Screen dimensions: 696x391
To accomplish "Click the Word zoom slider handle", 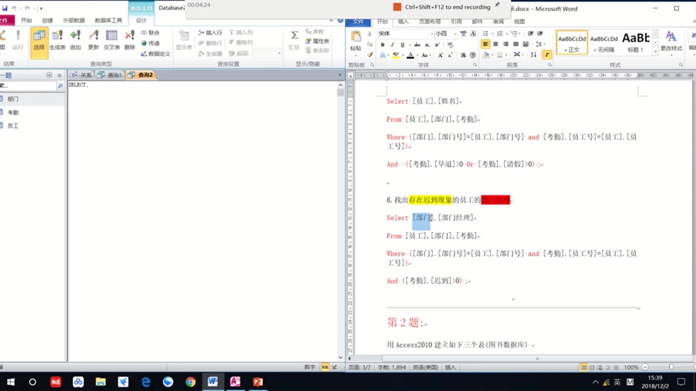I will pyautogui.click(x=671, y=367).
